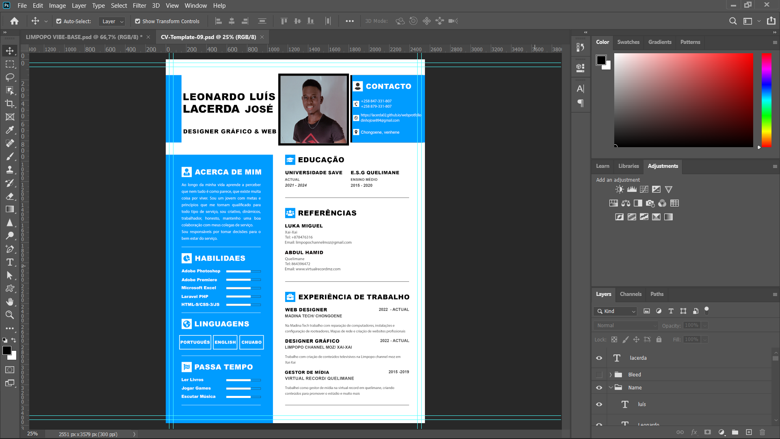Select the Lasso tool
Image resolution: width=780 pixels, height=439 pixels.
click(x=10, y=77)
